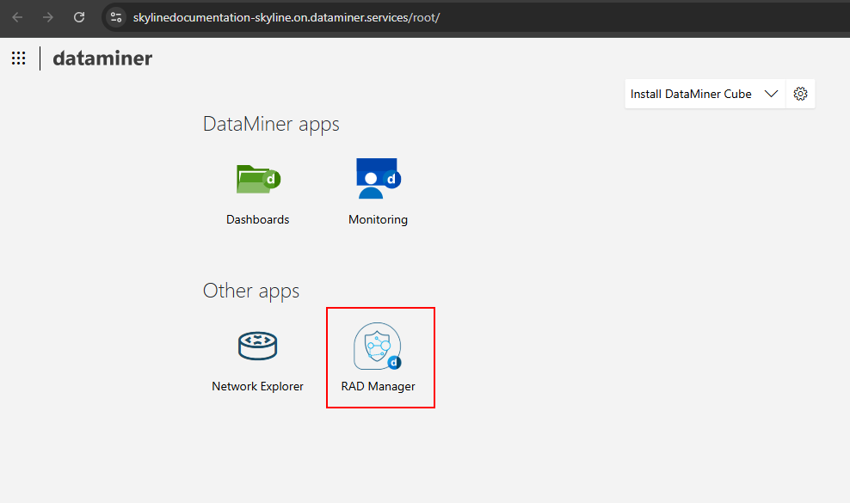This screenshot has height=503, width=850.
Task: Open the Monitoring tile under DataMiner apps
Action: click(x=377, y=189)
